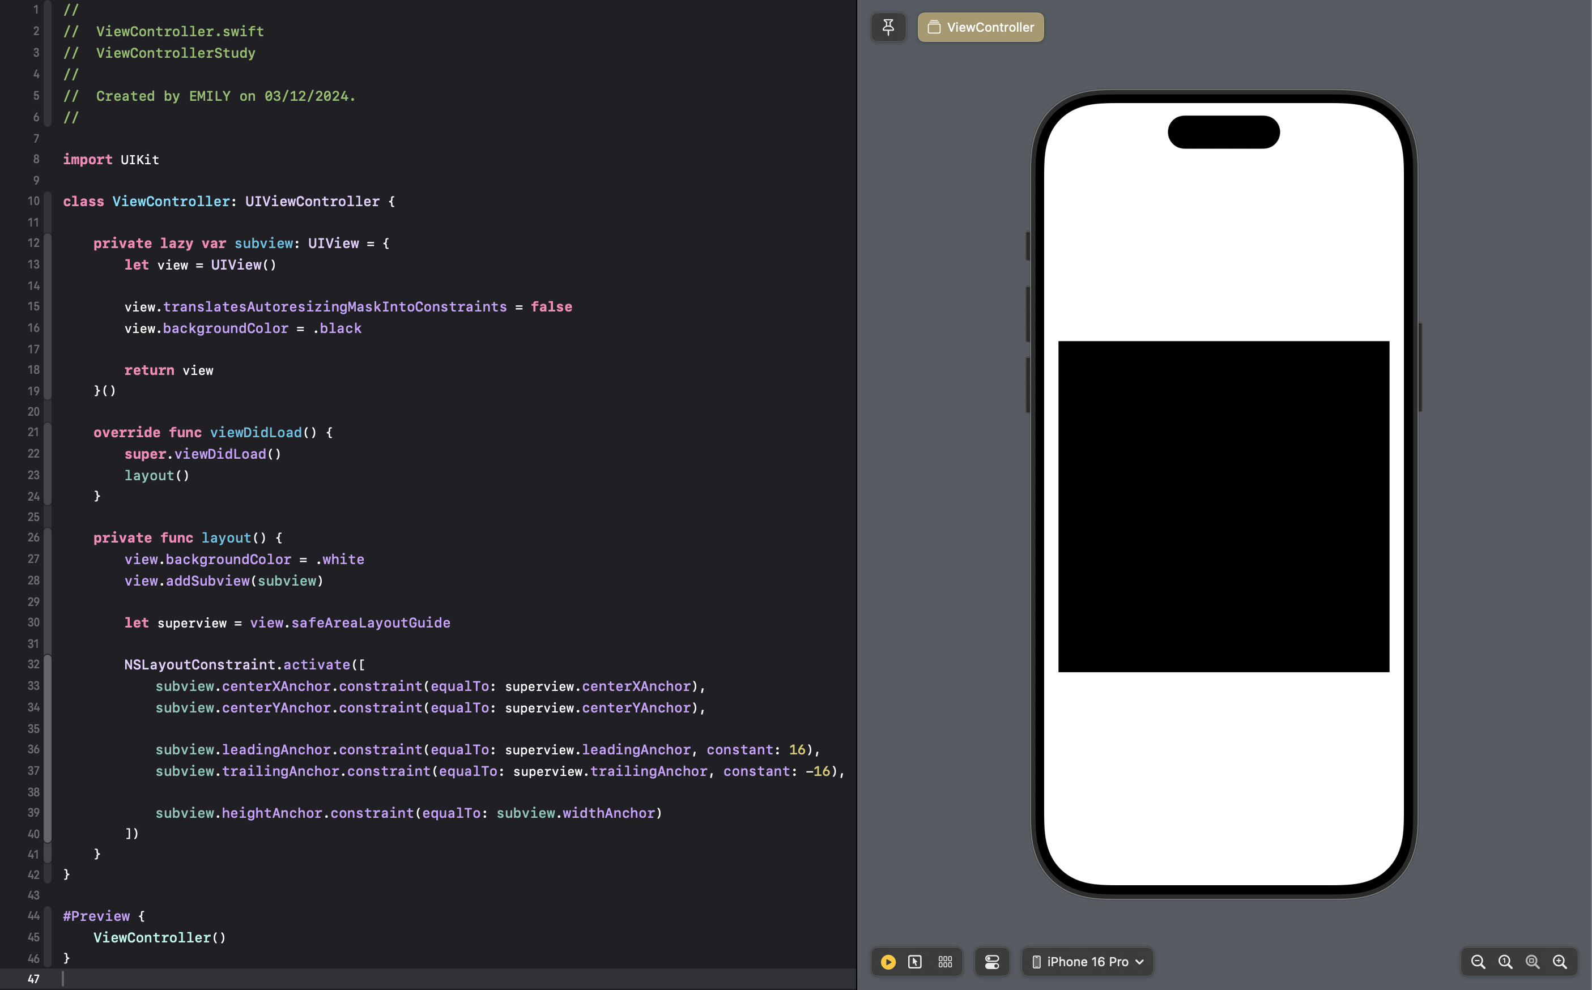Image resolution: width=1592 pixels, height=990 pixels.
Task: Switch preview to Selectable mode
Action: 915,962
